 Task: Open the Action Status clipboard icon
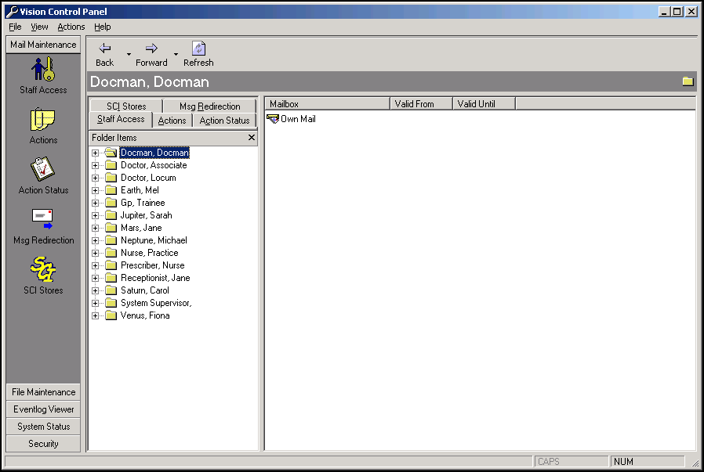pos(43,170)
